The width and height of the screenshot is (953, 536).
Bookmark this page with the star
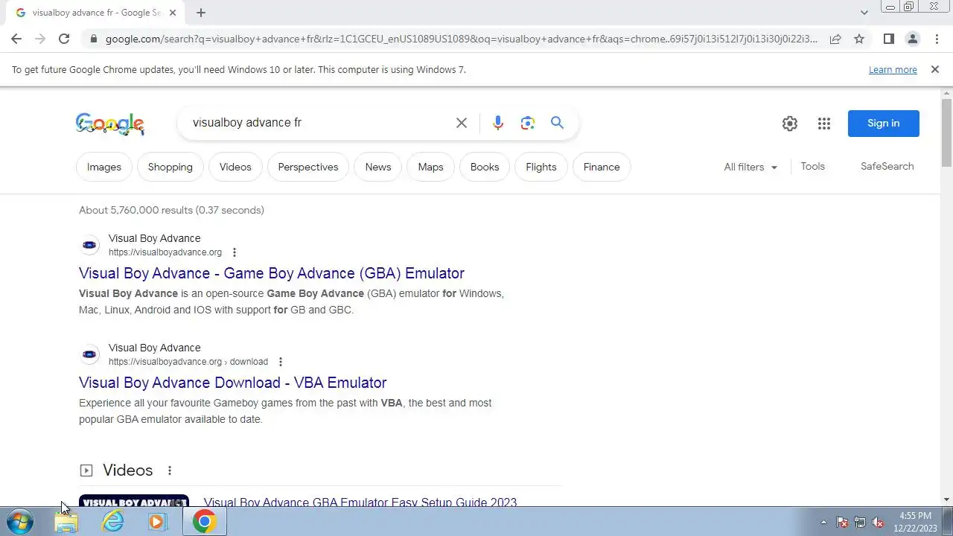click(x=859, y=39)
